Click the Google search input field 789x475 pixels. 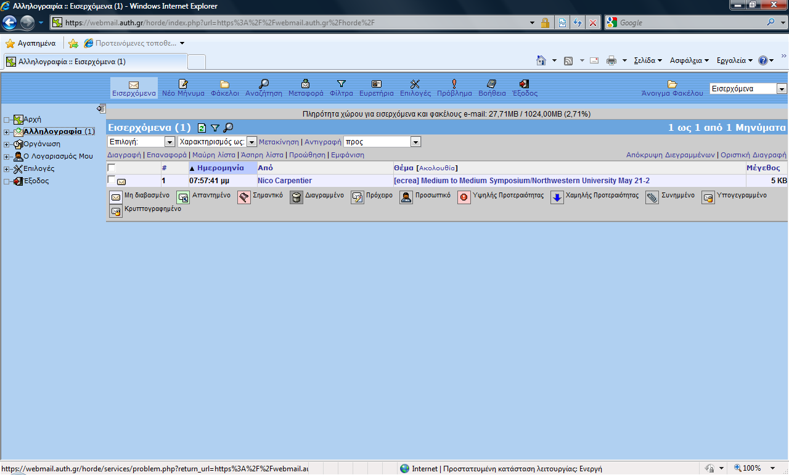click(690, 23)
